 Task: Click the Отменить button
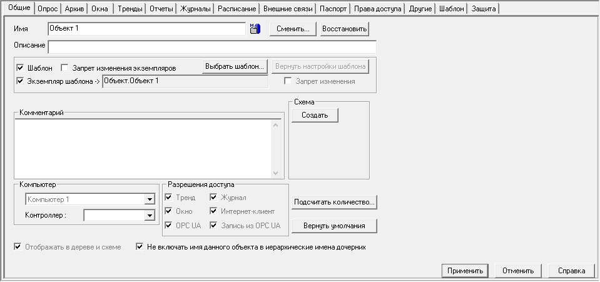pyautogui.click(x=518, y=271)
